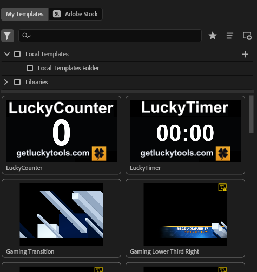Show favorites with the star icon
The width and height of the screenshot is (257, 272).
(x=213, y=36)
